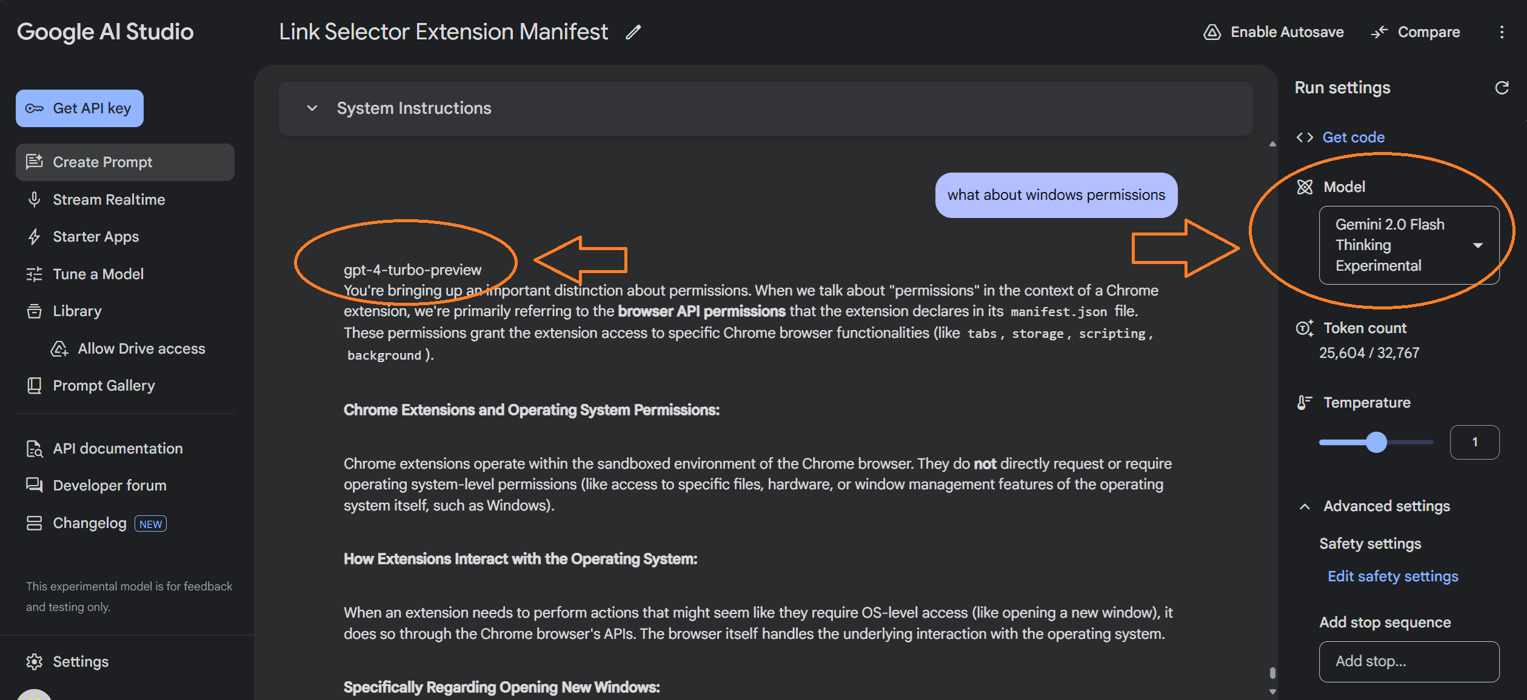Viewport: 1527px width, 700px height.
Task: Click the chat scrollbar up arrow
Action: [1272, 144]
